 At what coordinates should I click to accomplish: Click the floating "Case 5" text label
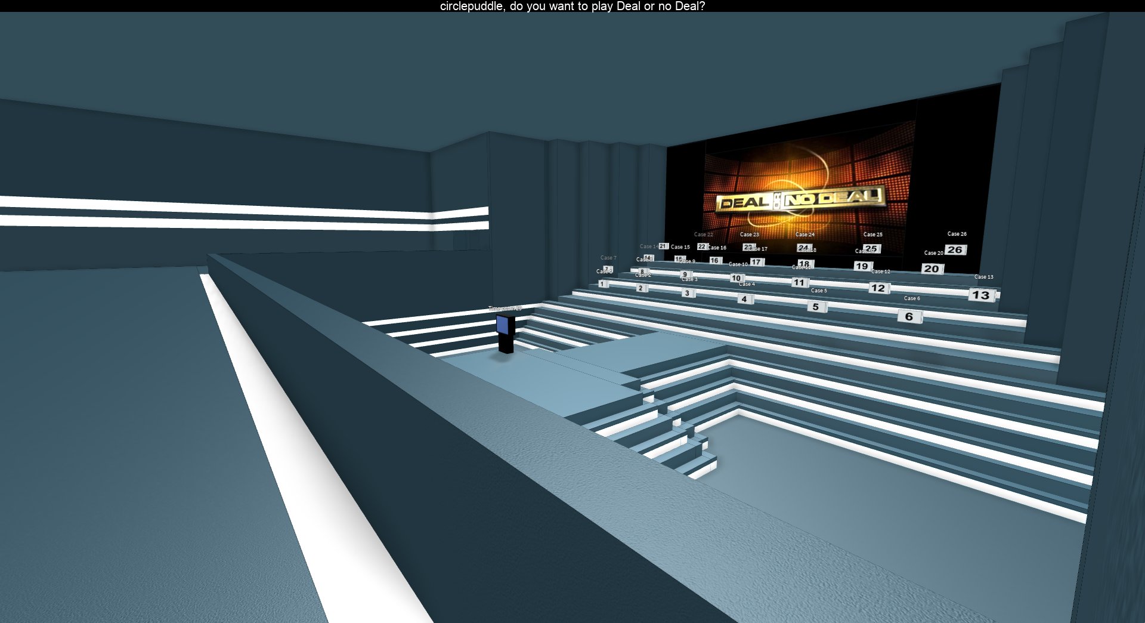[819, 291]
